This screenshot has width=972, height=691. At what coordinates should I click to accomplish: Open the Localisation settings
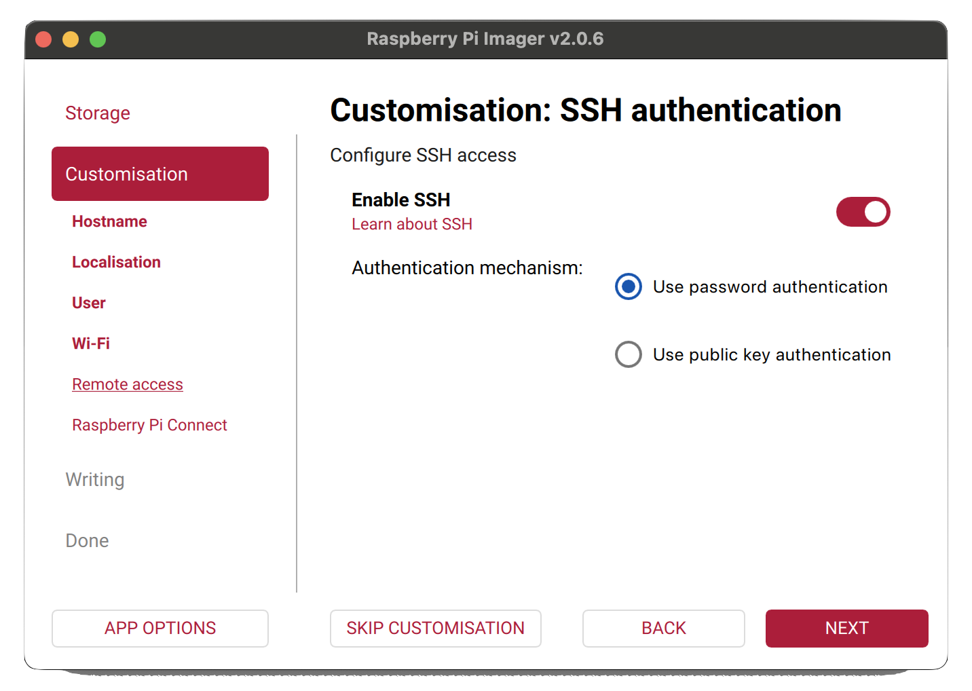[x=116, y=261]
